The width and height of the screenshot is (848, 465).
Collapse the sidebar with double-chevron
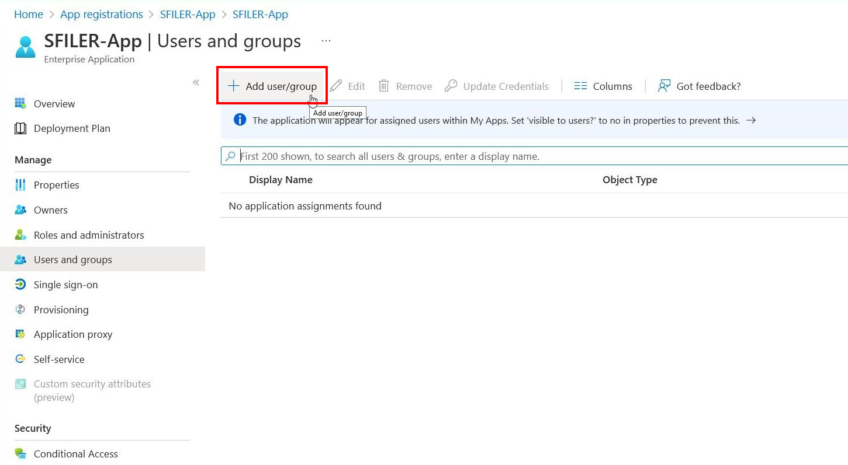tap(196, 83)
